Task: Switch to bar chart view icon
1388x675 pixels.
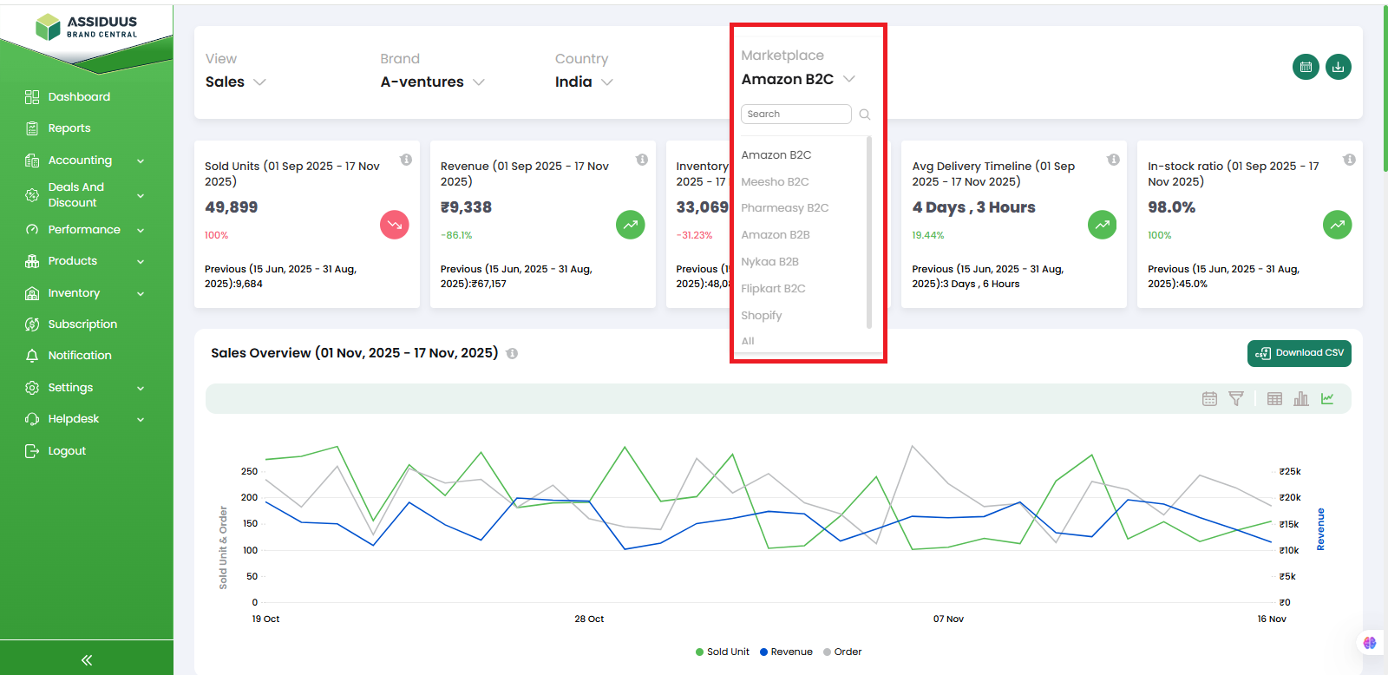Action: (x=1301, y=399)
